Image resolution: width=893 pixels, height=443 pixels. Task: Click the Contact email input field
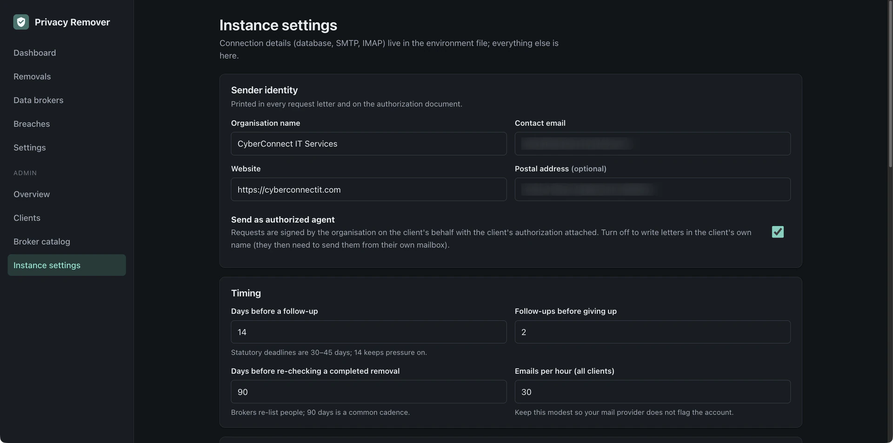pyautogui.click(x=653, y=143)
